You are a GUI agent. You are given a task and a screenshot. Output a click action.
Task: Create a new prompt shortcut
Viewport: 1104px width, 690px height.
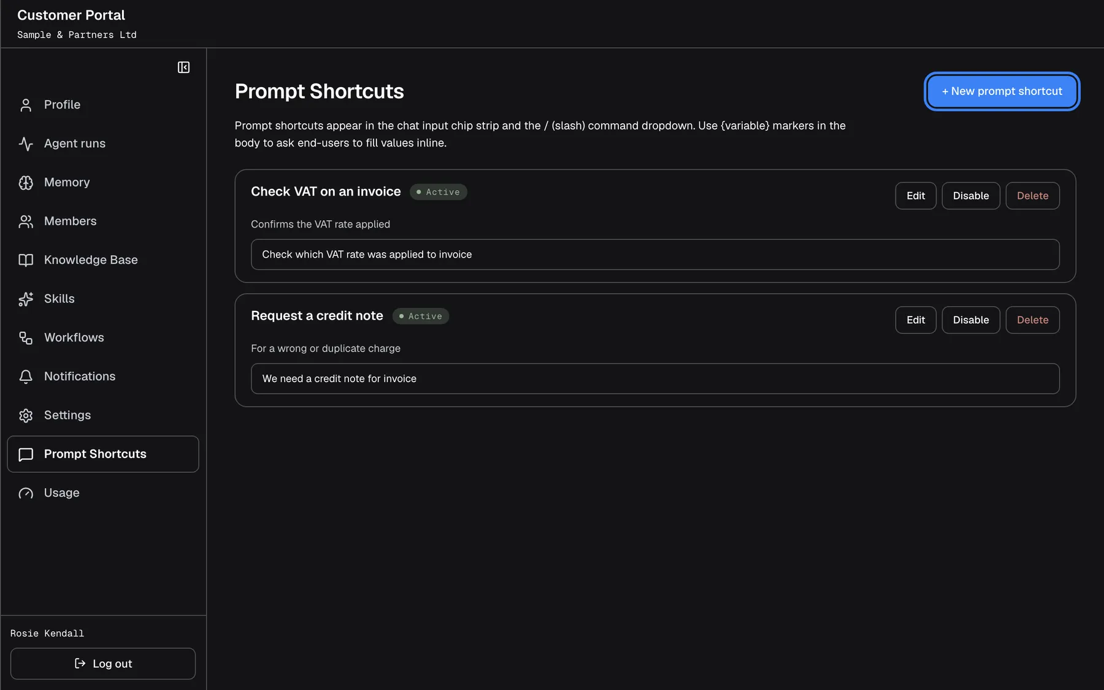(1002, 91)
